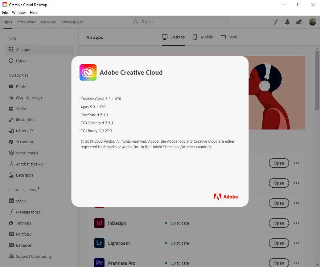320x267 pixels.
Task: Click the CoreSync 4.5.1.1 version text
Action: 94,115
